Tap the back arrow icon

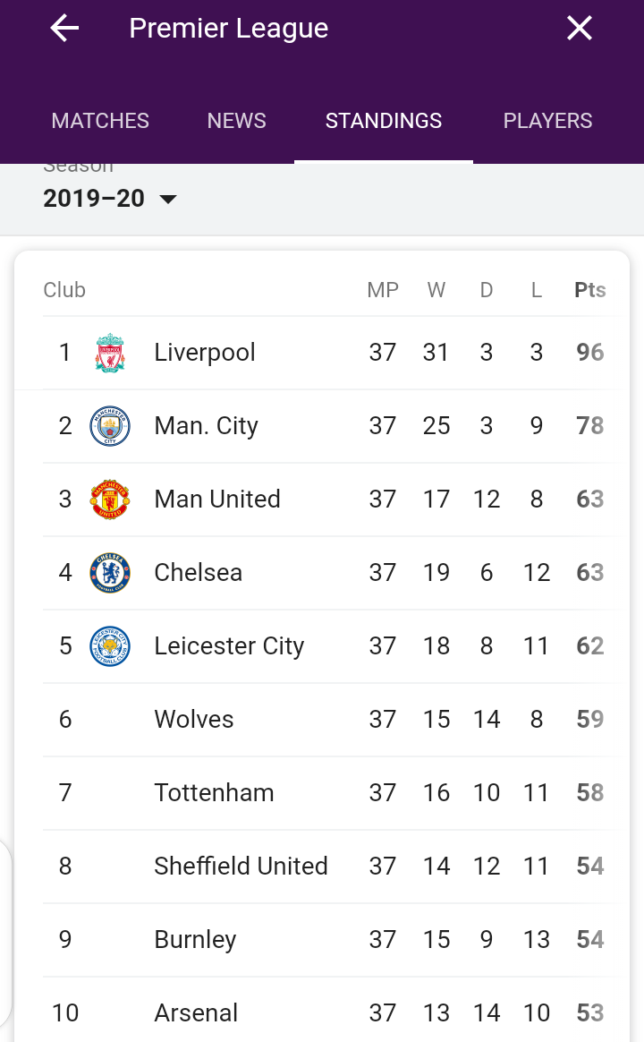[64, 29]
